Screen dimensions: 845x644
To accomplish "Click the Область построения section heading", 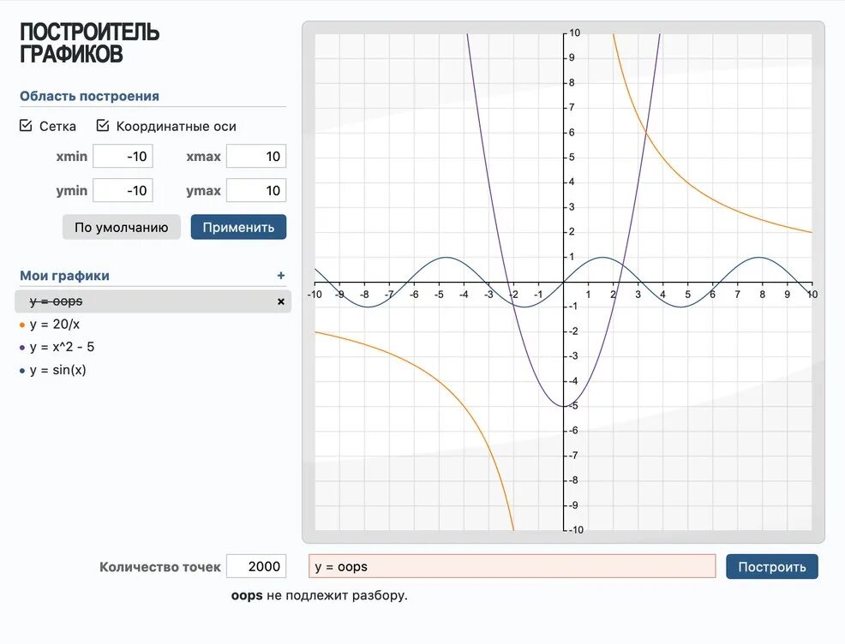I will pos(89,97).
